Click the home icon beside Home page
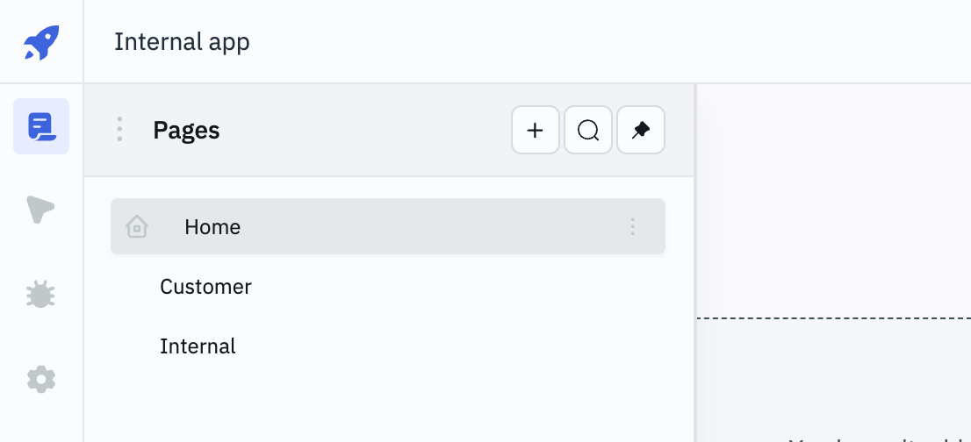971x442 pixels. click(137, 227)
